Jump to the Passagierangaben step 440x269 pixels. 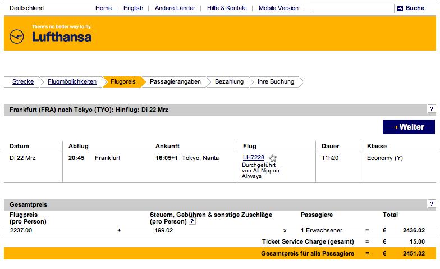point(175,82)
